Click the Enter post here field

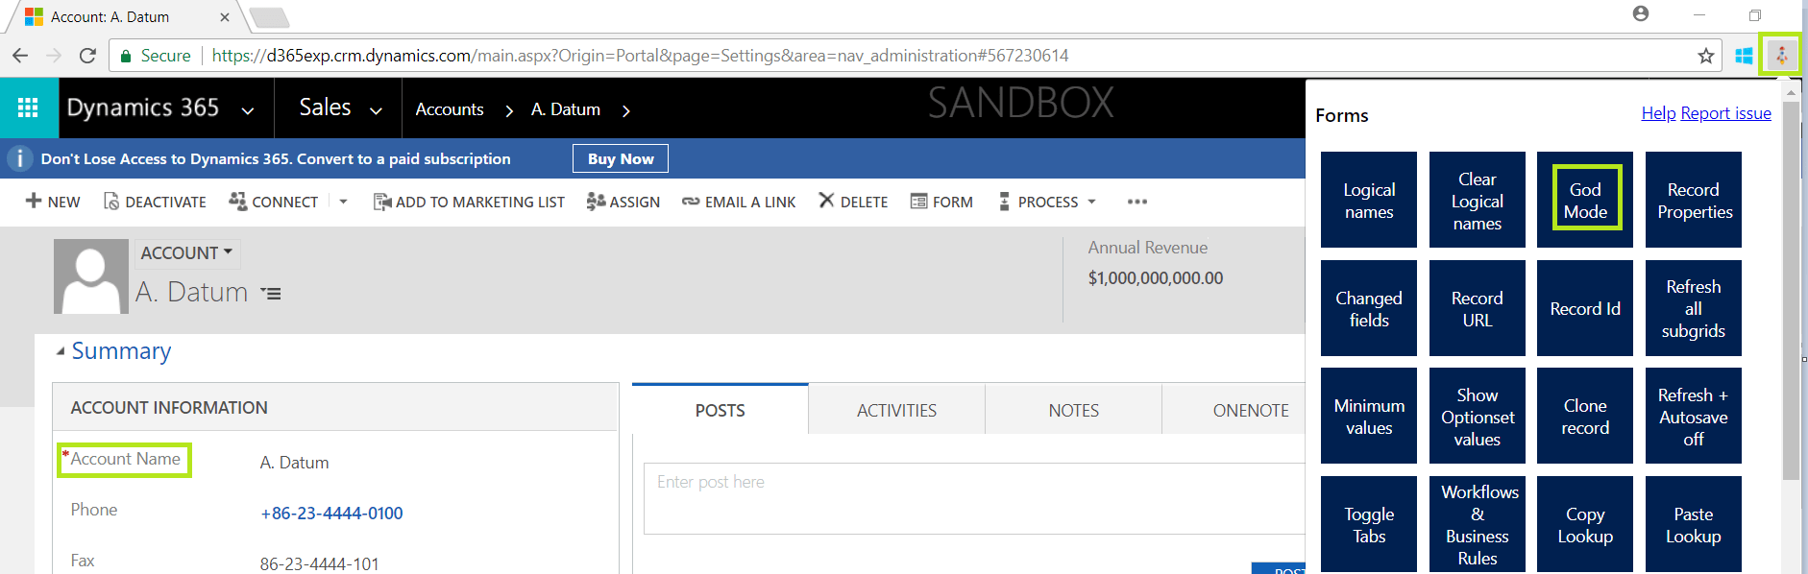point(970,497)
